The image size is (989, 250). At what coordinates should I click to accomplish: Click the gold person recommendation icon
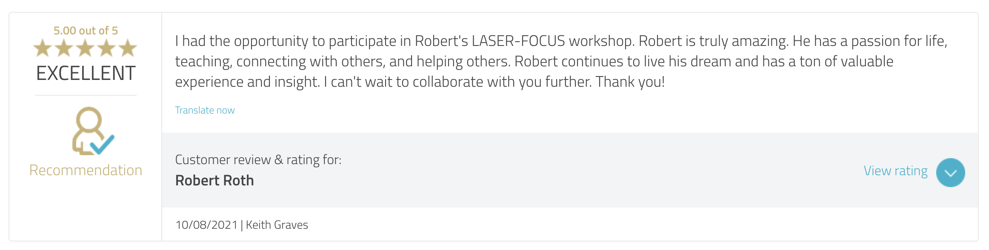(87, 128)
